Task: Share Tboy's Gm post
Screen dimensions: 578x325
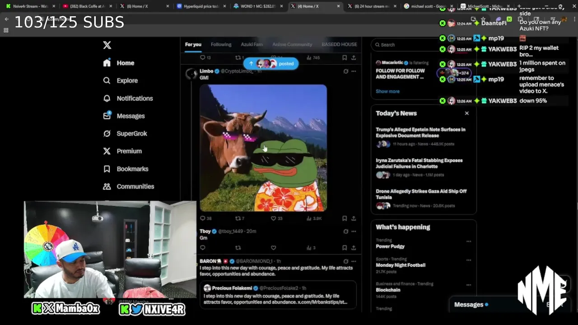Action: click(354, 248)
